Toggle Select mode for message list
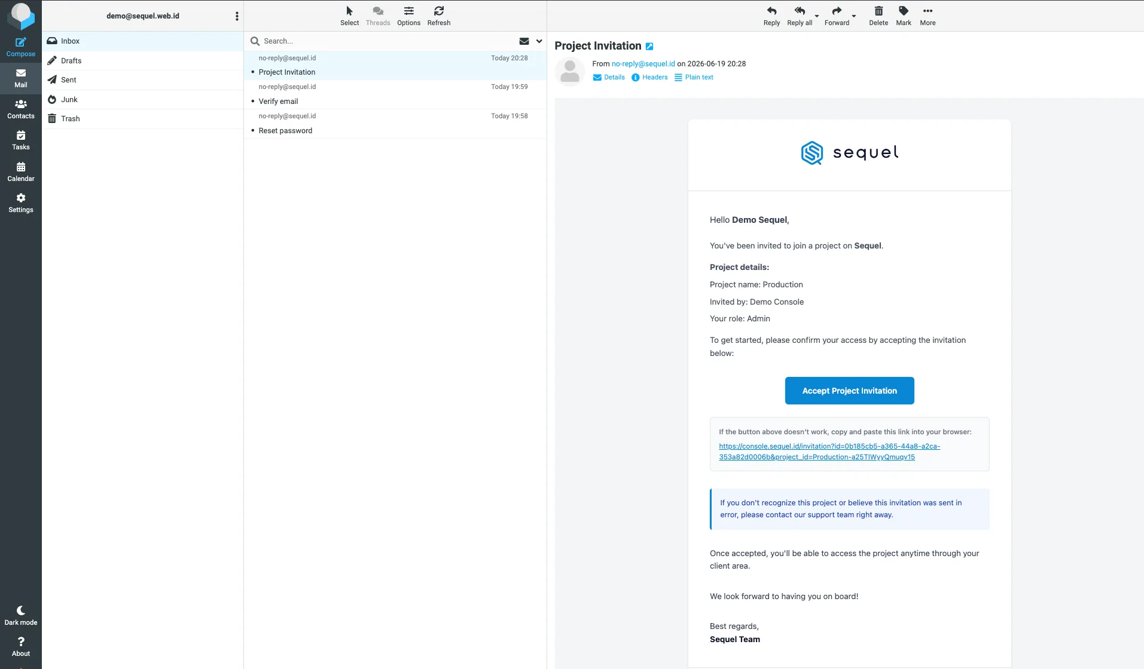 349,16
